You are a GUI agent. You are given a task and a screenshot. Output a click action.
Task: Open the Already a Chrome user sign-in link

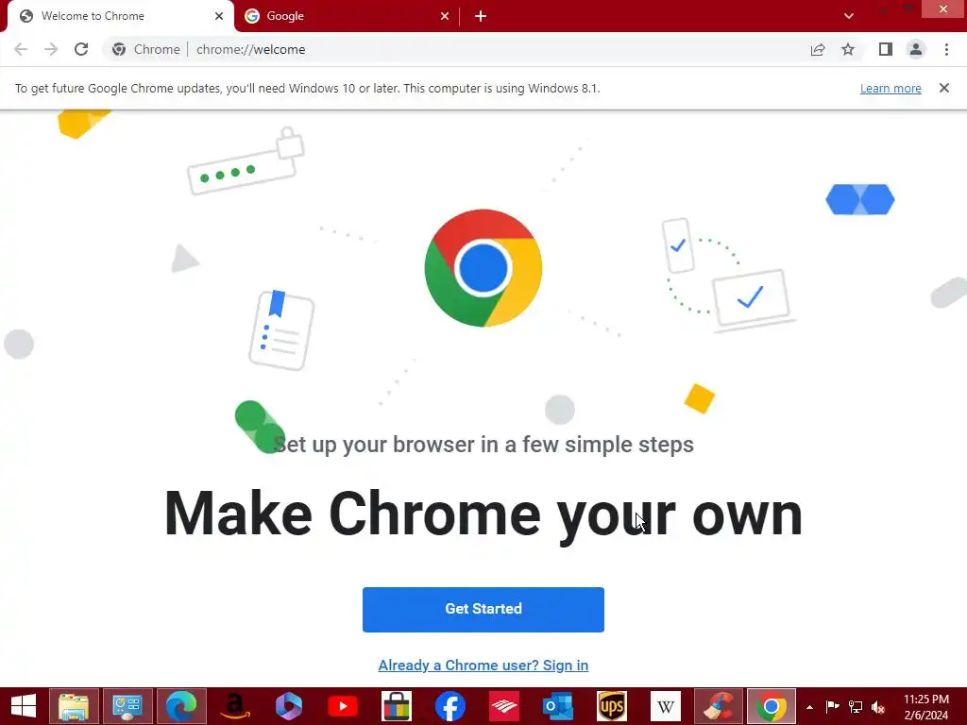pos(483,666)
